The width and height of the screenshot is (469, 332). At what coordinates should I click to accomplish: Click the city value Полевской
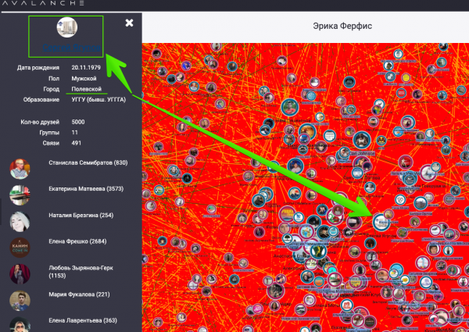pyautogui.click(x=88, y=89)
